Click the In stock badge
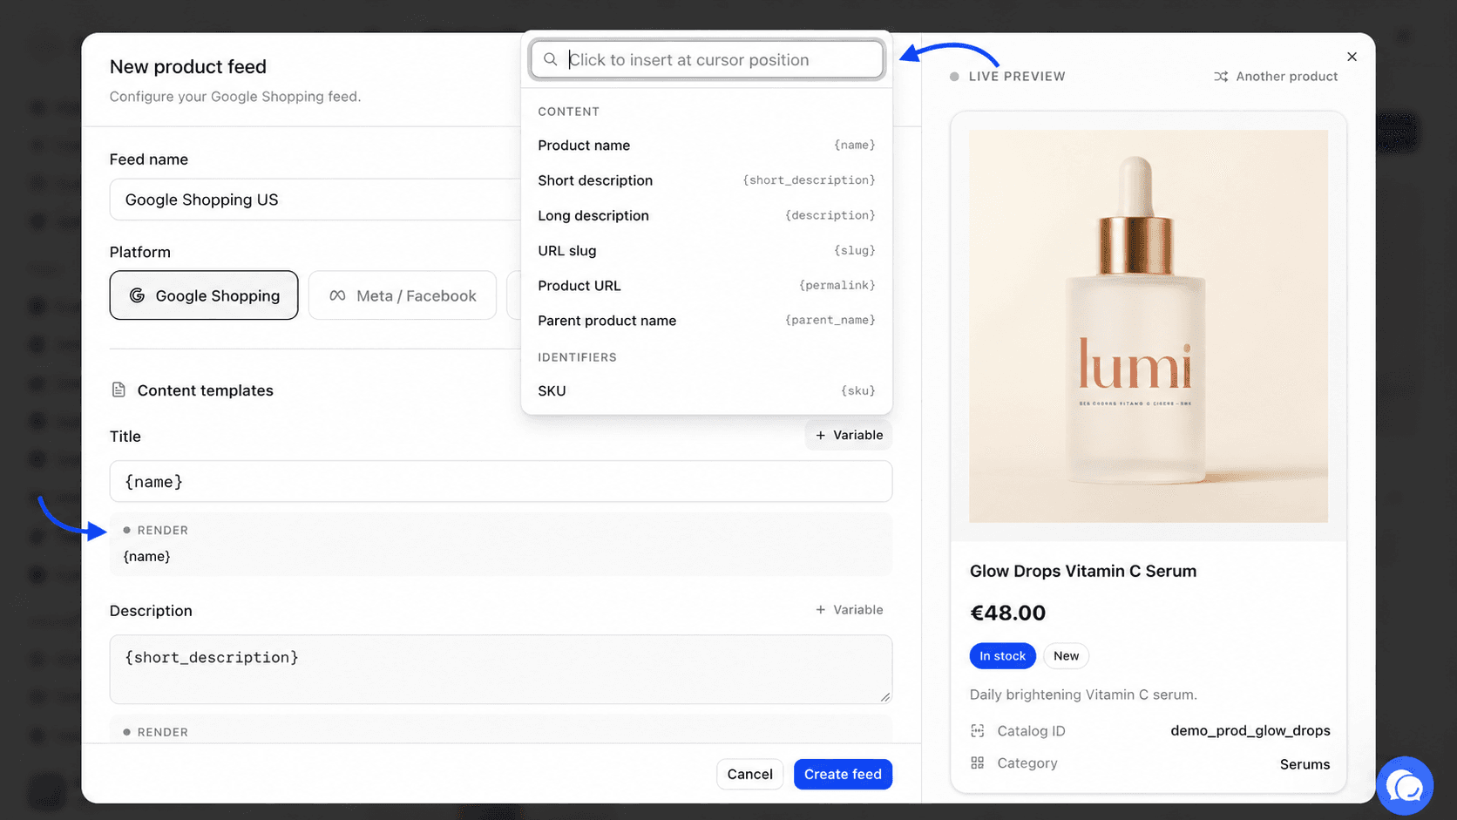This screenshot has height=820, width=1457. (x=1002, y=656)
